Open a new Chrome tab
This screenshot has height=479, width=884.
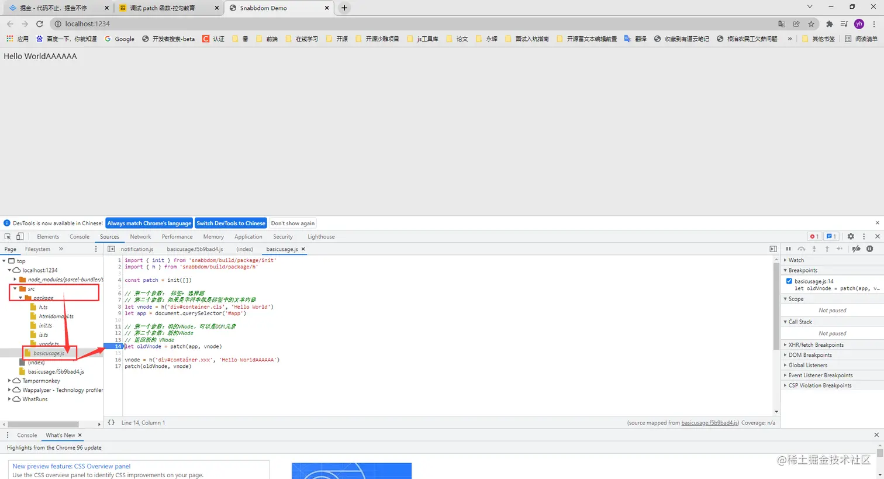pyautogui.click(x=344, y=8)
